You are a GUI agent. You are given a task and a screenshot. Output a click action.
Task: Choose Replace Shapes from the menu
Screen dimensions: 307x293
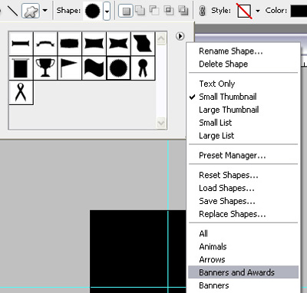[233, 214]
